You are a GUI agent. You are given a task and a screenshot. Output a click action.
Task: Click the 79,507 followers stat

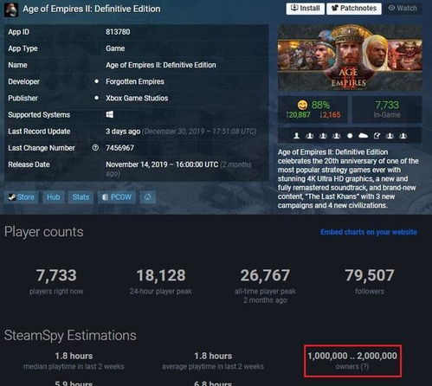[x=370, y=281]
